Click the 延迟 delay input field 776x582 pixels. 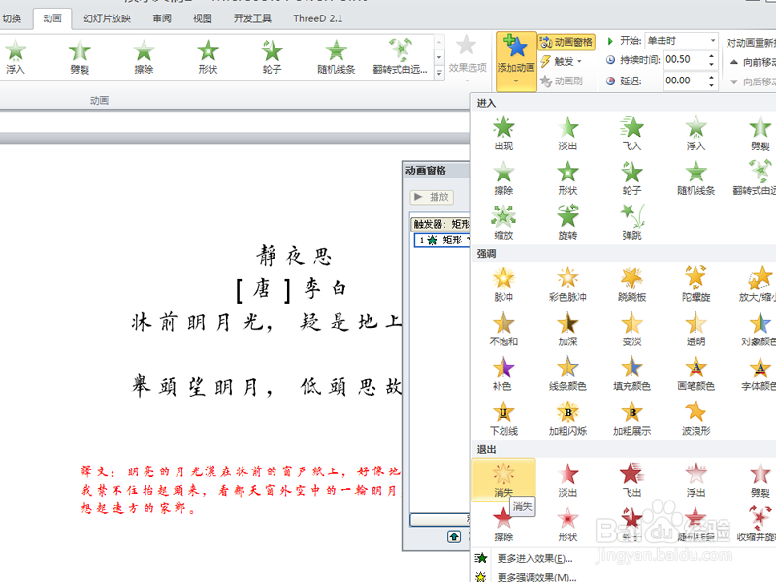[x=685, y=81]
